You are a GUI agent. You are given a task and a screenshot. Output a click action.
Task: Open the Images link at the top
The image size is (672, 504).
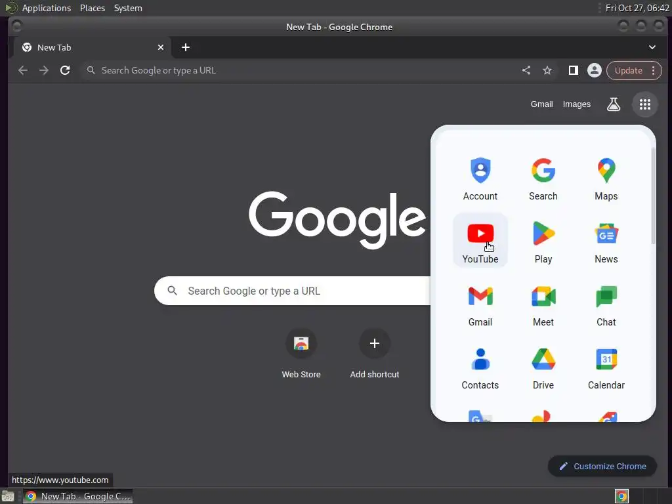[576, 104]
